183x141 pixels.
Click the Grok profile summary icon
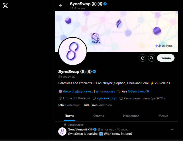(x=142, y=58)
